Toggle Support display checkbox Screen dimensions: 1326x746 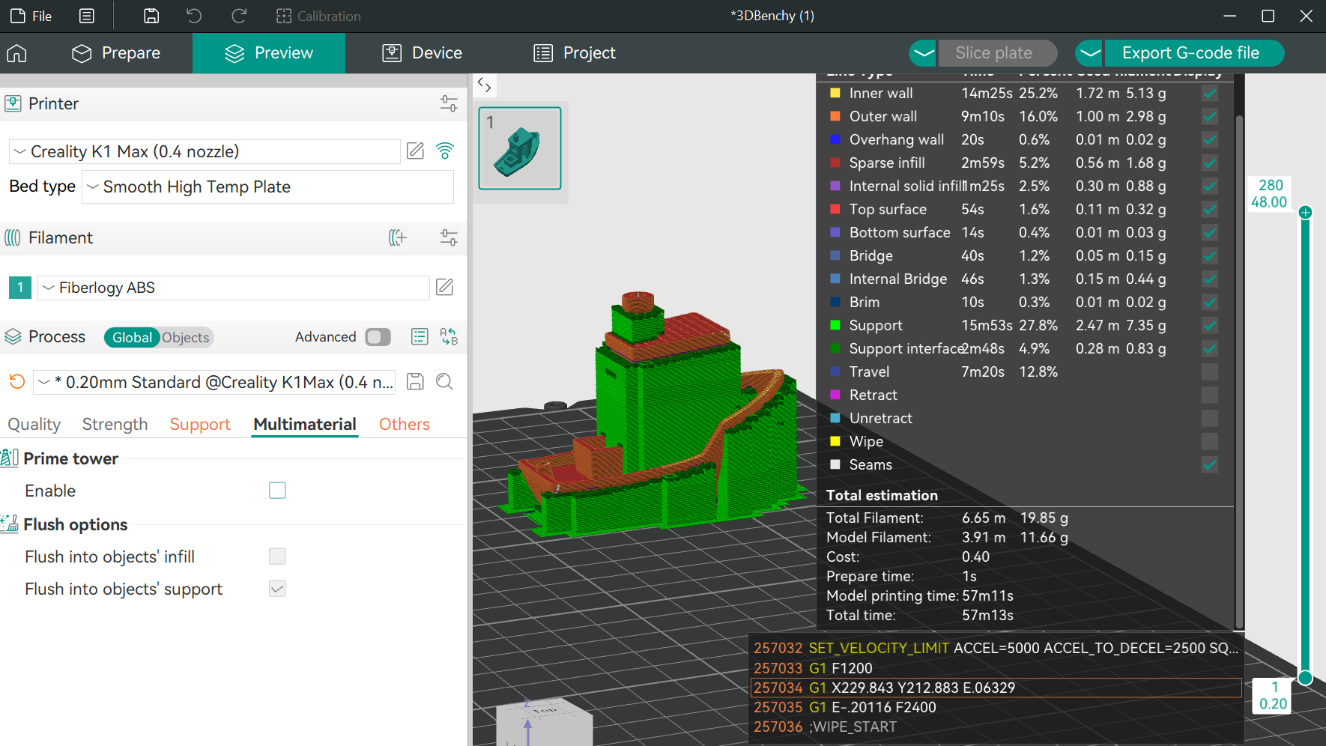pyautogui.click(x=1209, y=326)
